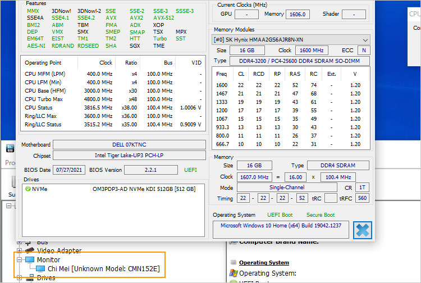421x283 pixels.
Task: Click the DELL 07KTNC motherboard field
Action: coord(130,145)
